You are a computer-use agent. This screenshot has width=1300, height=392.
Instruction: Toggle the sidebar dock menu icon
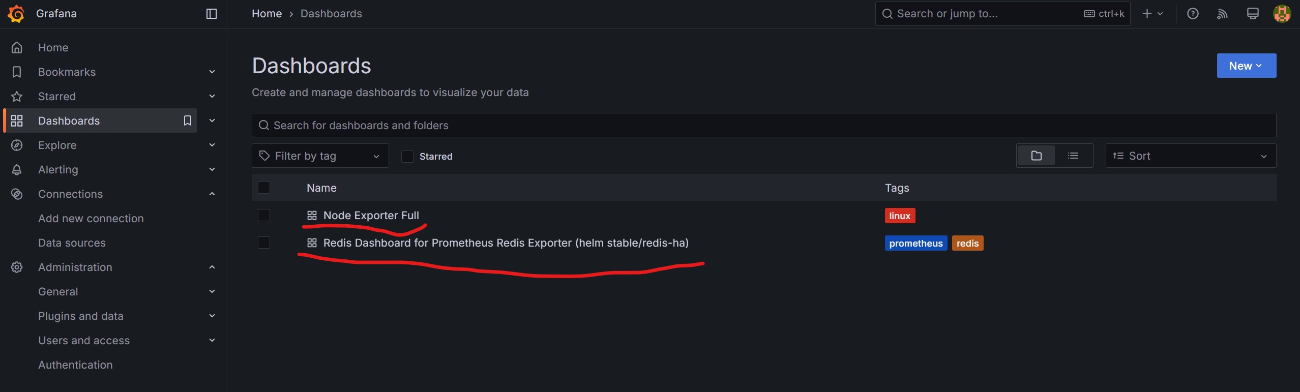pyautogui.click(x=212, y=14)
